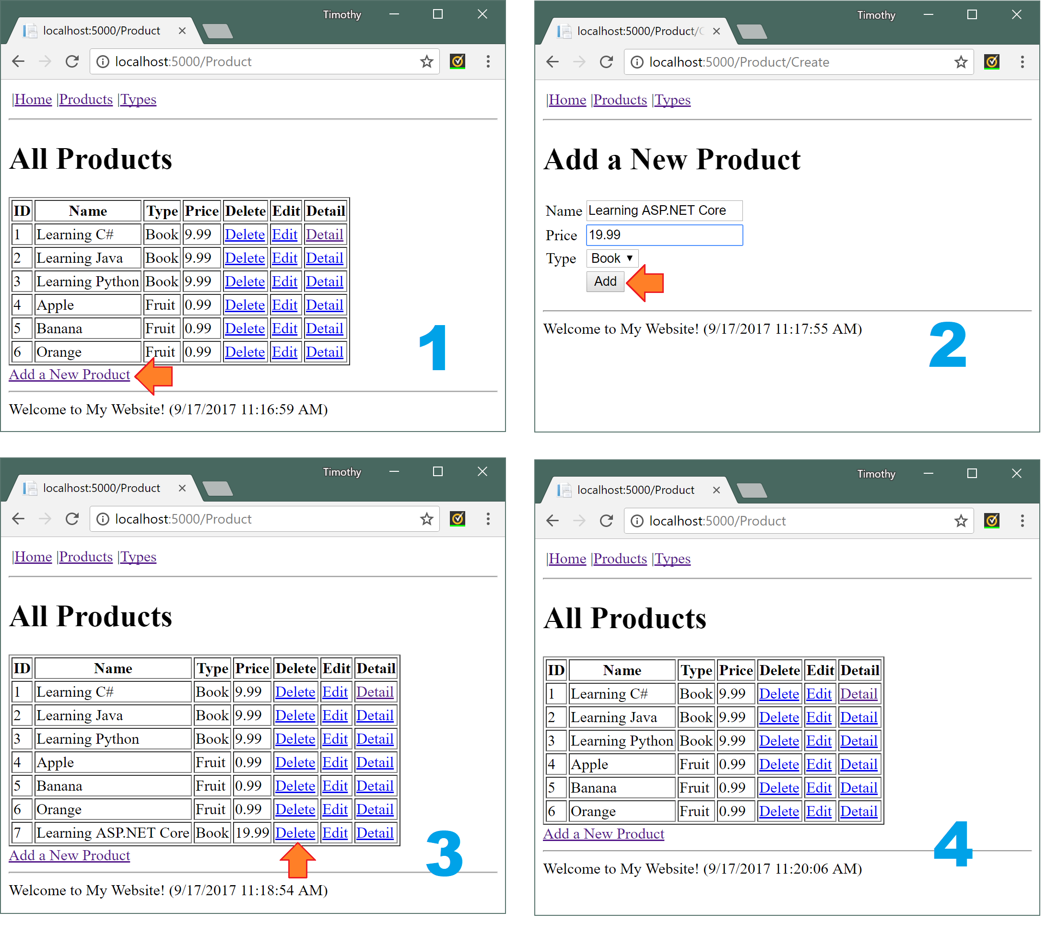This screenshot has height=935, width=1058.
Task: Click extension icon in the Product/Create window
Action: pos(991,62)
